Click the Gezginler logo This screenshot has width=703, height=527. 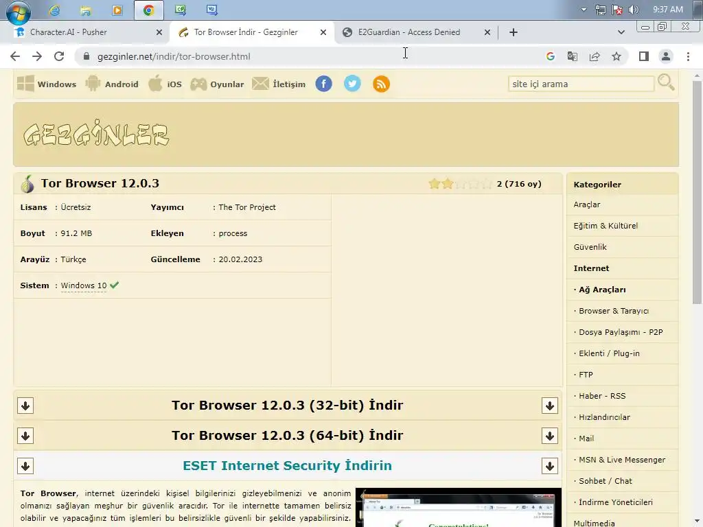tap(96, 134)
